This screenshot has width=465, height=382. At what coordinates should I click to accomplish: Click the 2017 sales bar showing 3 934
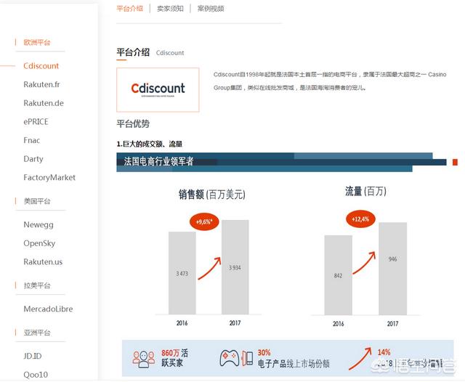[235, 267]
